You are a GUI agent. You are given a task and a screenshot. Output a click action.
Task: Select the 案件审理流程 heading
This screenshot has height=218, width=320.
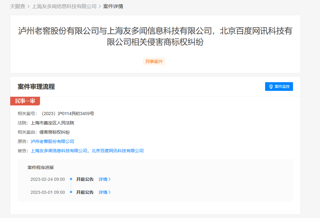pos(36,87)
